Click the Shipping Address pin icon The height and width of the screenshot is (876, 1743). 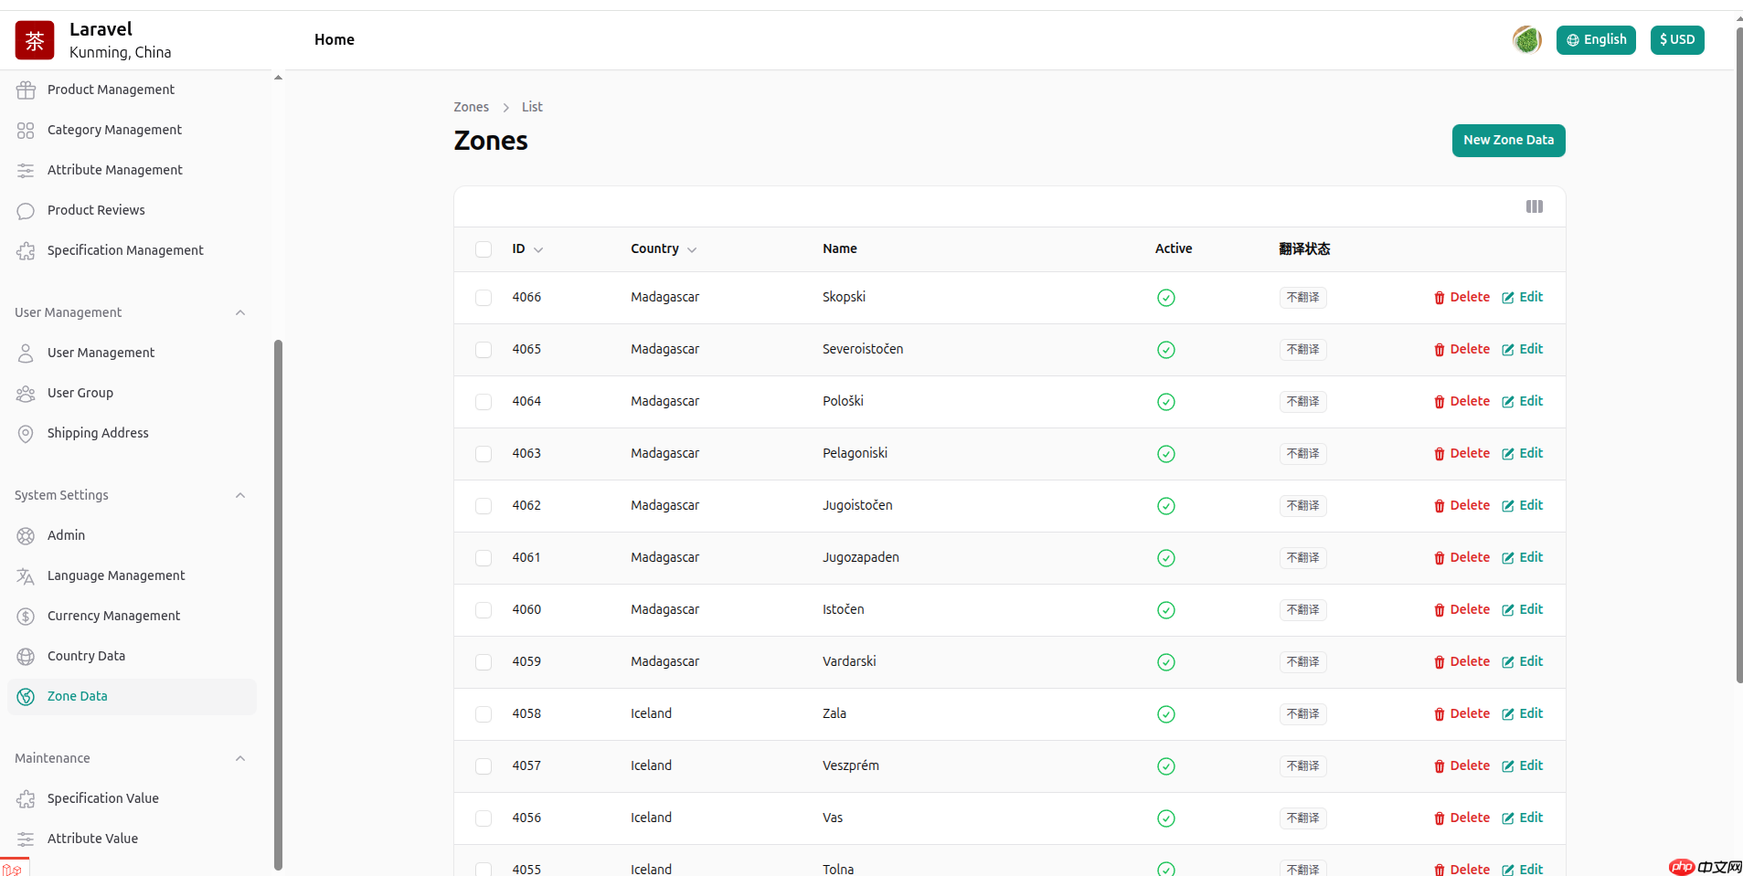click(x=26, y=434)
